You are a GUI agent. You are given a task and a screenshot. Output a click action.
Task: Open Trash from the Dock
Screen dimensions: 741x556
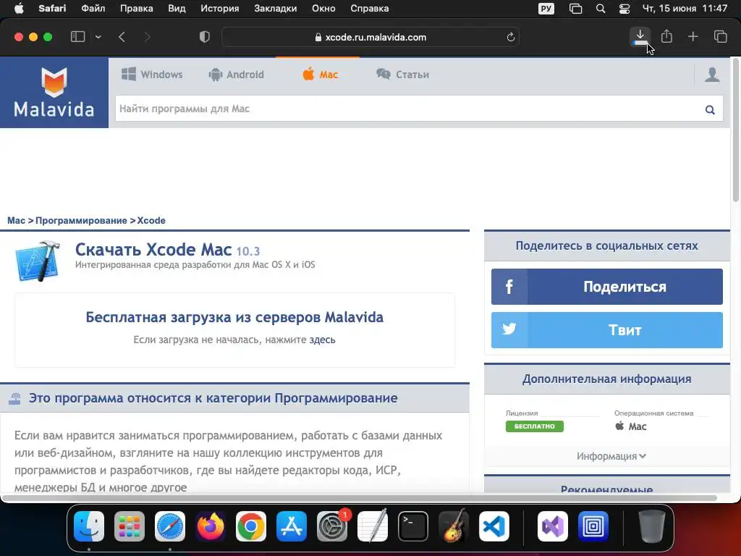pyautogui.click(x=652, y=526)
